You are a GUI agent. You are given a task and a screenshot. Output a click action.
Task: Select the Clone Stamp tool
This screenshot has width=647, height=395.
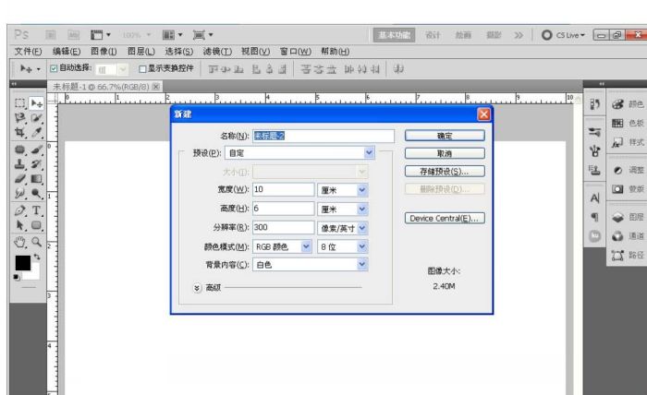[x=19, y=164]
